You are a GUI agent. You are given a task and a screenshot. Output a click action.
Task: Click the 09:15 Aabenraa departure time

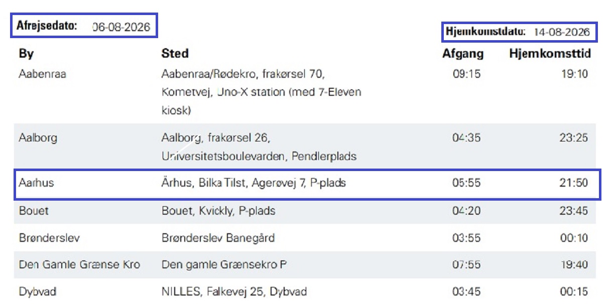click(x=466, y=74)
